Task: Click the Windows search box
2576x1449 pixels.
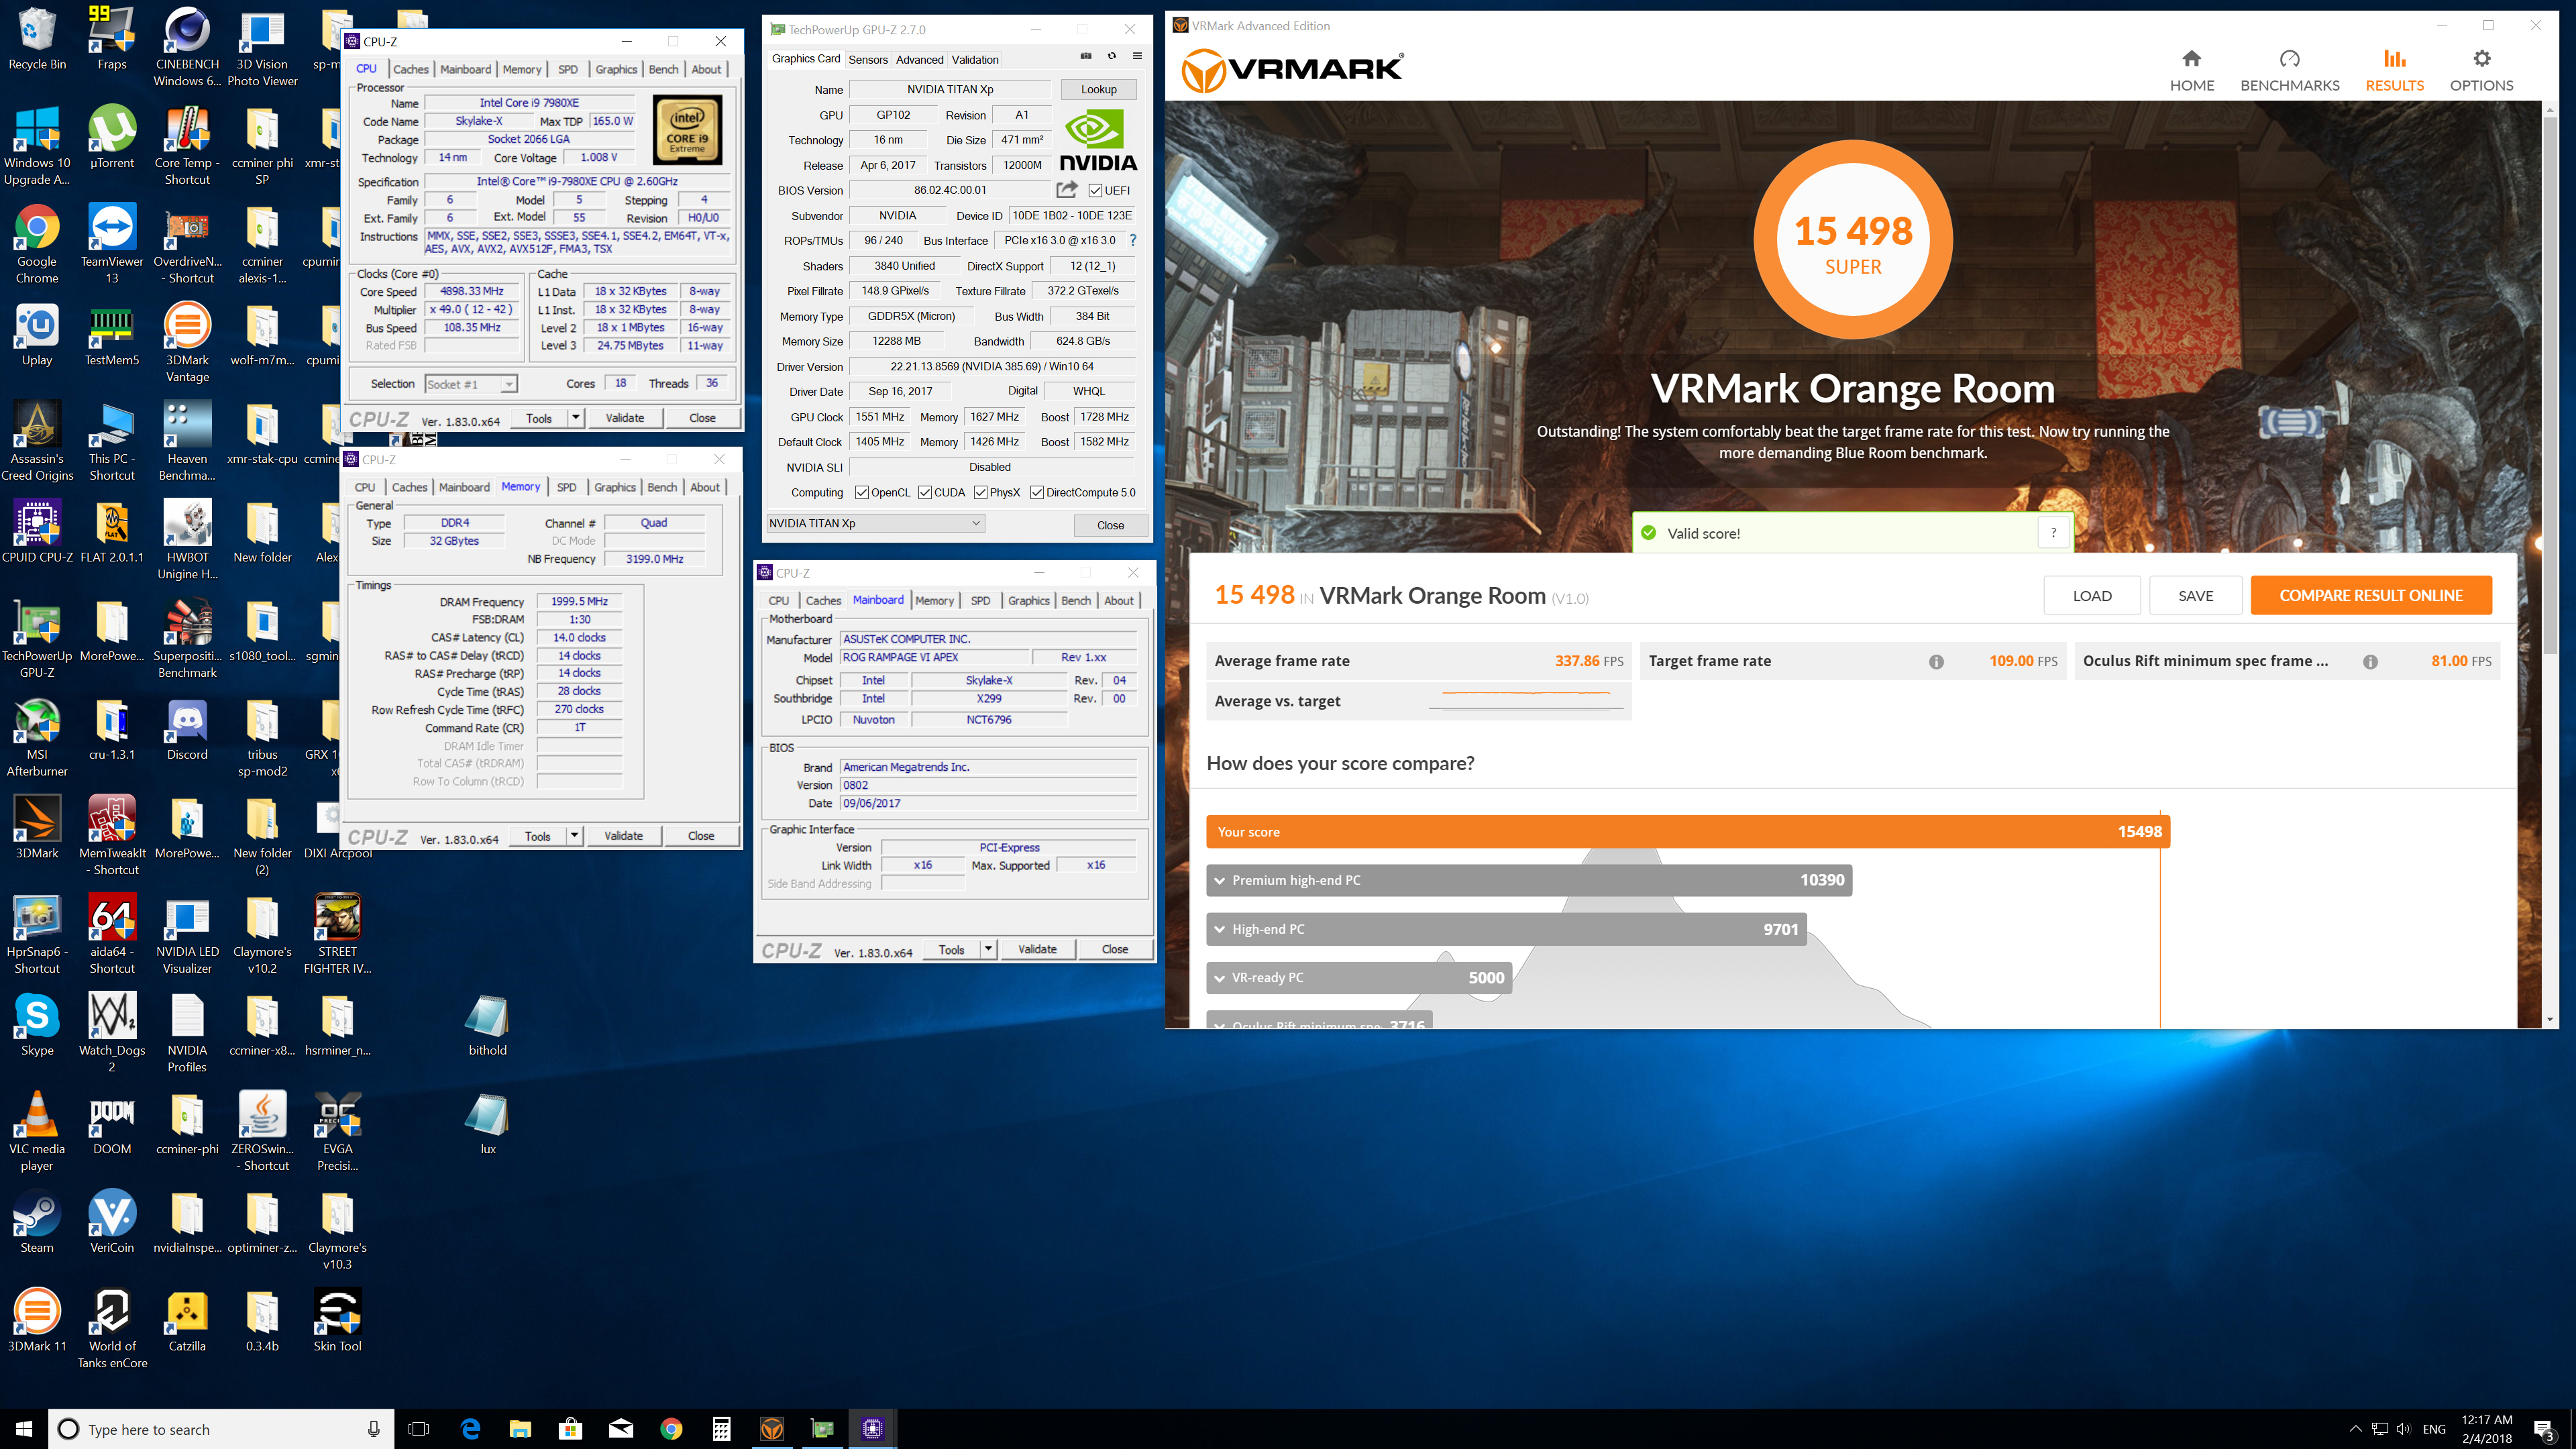Action: point(222,1429)
